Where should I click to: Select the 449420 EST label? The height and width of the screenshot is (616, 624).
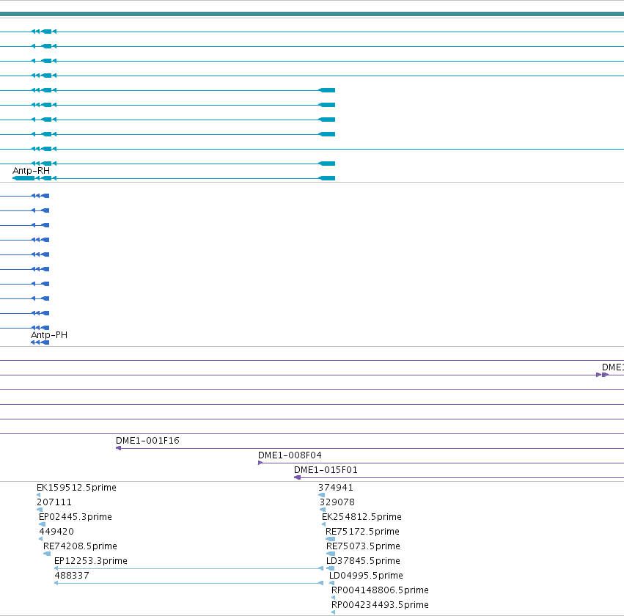(56, 532)
